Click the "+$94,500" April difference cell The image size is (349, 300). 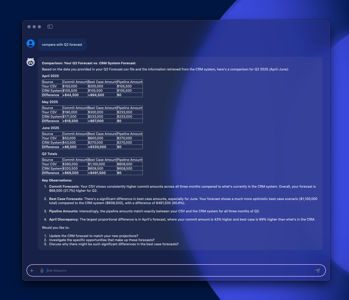[x=102, y=95]
